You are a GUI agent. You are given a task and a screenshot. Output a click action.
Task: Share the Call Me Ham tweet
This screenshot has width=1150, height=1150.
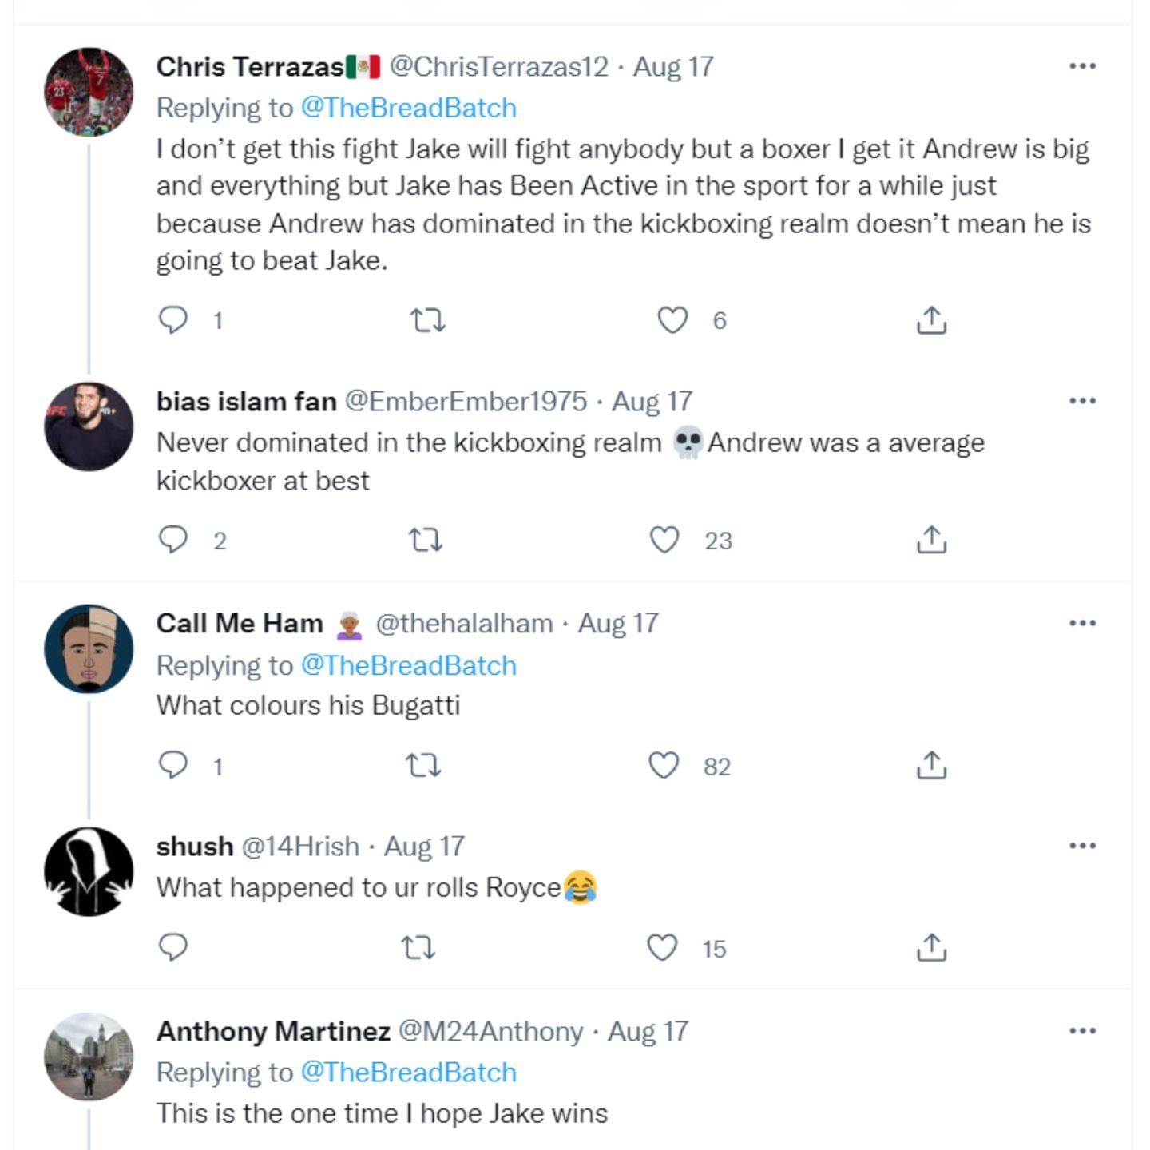(931, 766)
